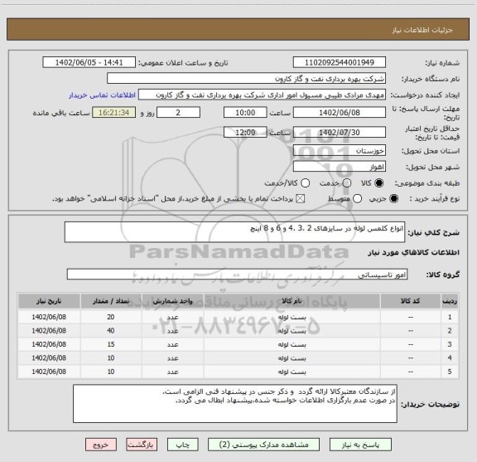Click the بازگشت back button
Viewport: 477px width, 462px height.
(142, 445)
